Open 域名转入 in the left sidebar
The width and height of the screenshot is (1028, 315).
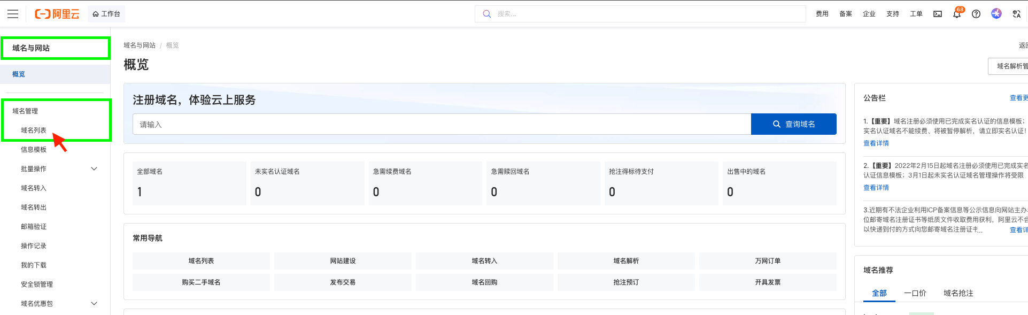(34, 188)
